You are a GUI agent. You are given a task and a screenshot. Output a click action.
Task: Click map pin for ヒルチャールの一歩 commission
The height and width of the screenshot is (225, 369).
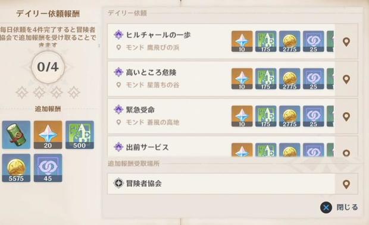pyautogui.click(x=346, y=42)
